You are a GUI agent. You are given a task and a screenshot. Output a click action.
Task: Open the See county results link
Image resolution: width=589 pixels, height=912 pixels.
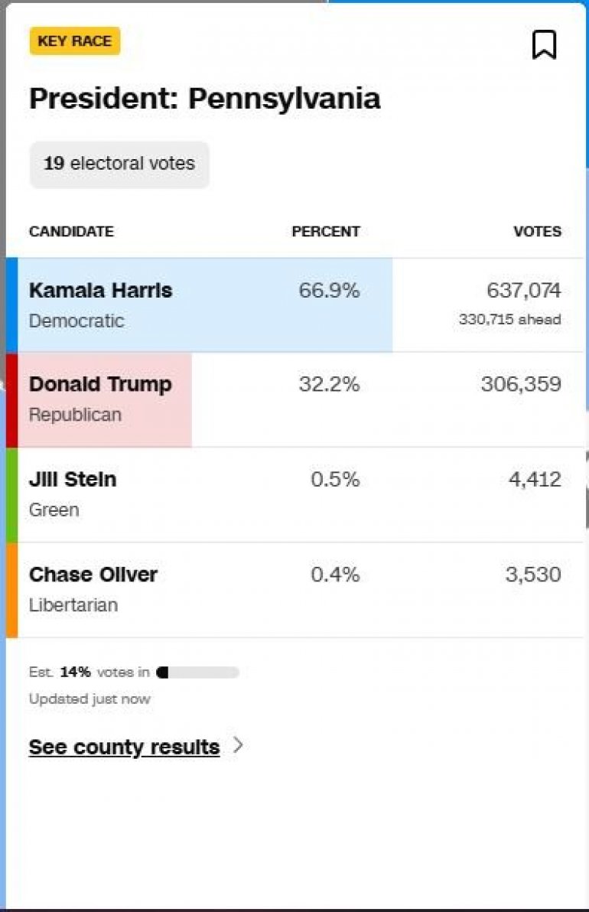pos(124,747)
